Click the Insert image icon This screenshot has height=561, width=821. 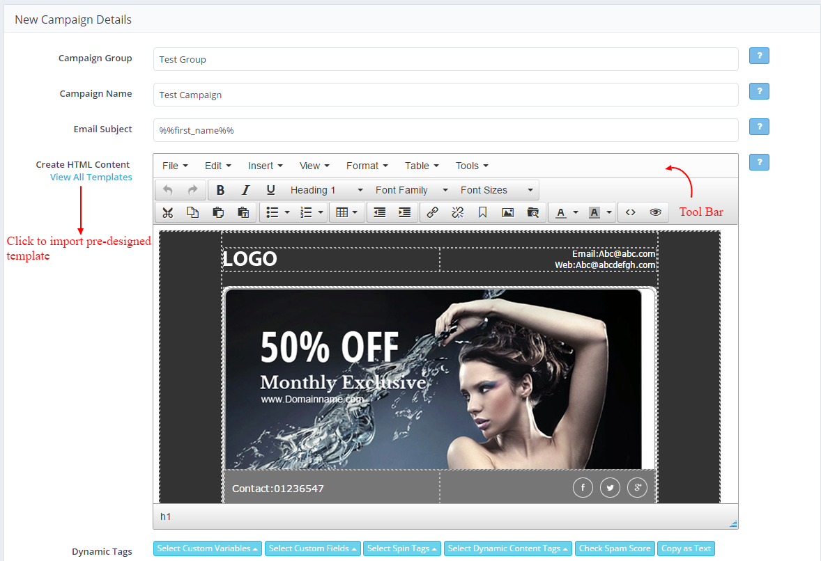click(x=507, y=213)
